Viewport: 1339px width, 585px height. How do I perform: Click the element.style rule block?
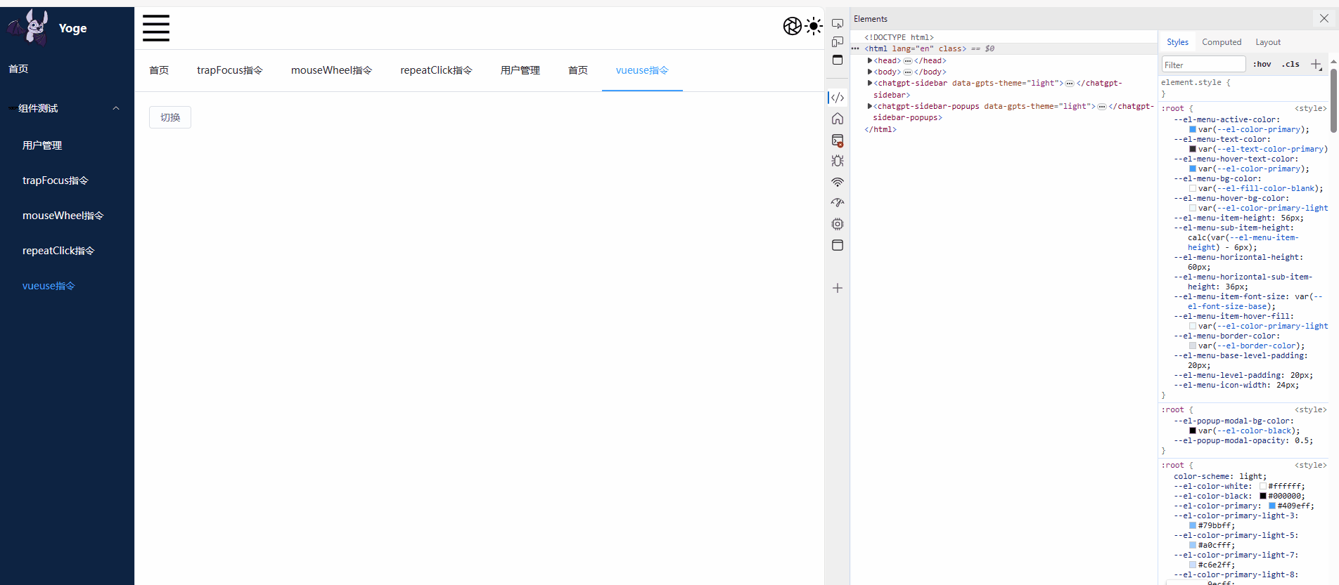click(1243, 88)
